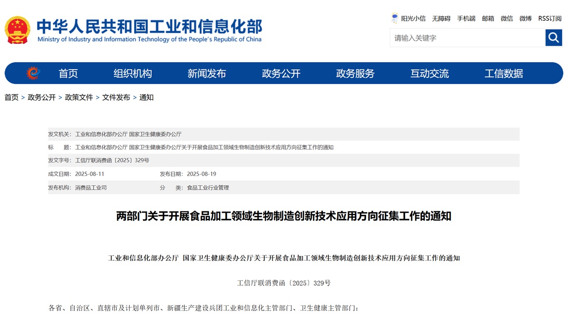
Task: Subscribe via RSS订阅 link
Action: click(x=550, y=18)
